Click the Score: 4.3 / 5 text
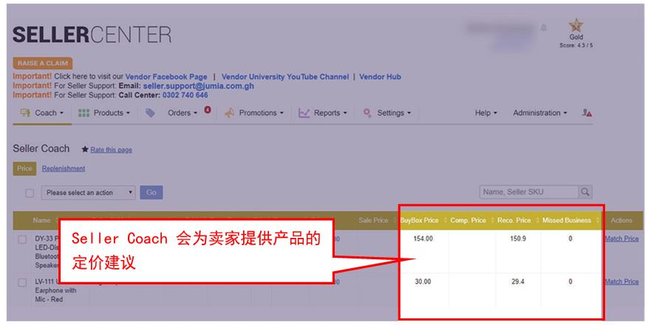 [x=576, y=45]
